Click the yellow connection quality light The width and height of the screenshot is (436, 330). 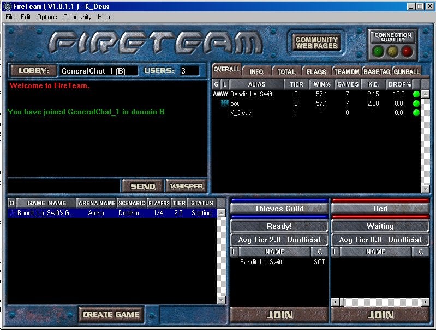[x=393, y=51]
